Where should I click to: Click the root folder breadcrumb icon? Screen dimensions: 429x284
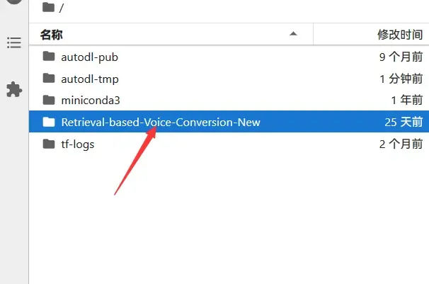[49, 7]
